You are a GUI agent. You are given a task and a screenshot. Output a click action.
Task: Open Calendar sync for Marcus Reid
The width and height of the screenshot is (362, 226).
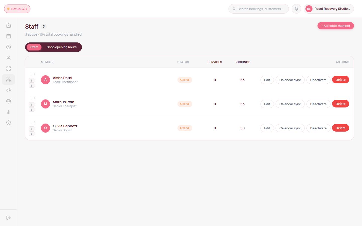click(x=290, y=104)
